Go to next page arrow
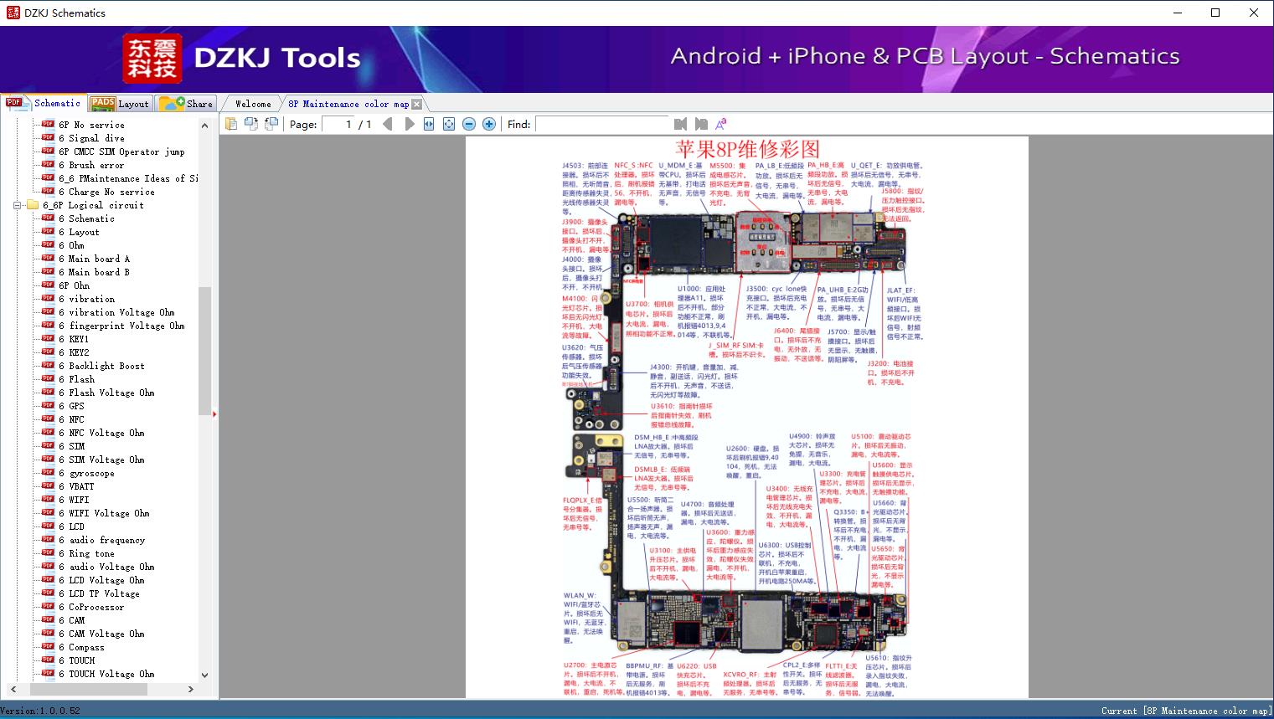The height and width of the screenshot is (719, 1274). coord(409,124)
